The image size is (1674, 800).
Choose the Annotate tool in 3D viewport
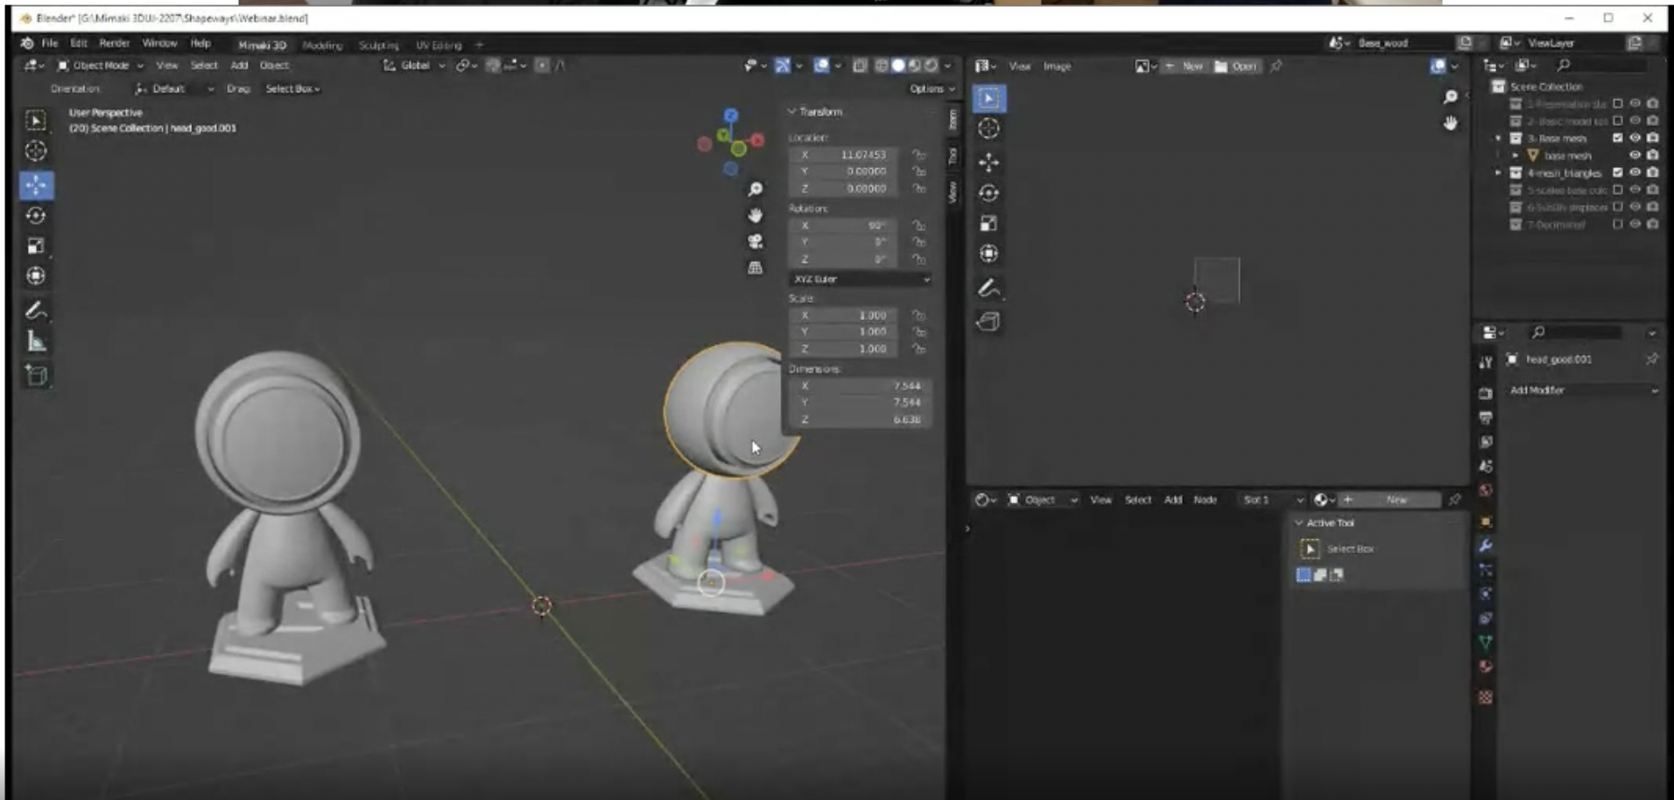pos(36,311)
